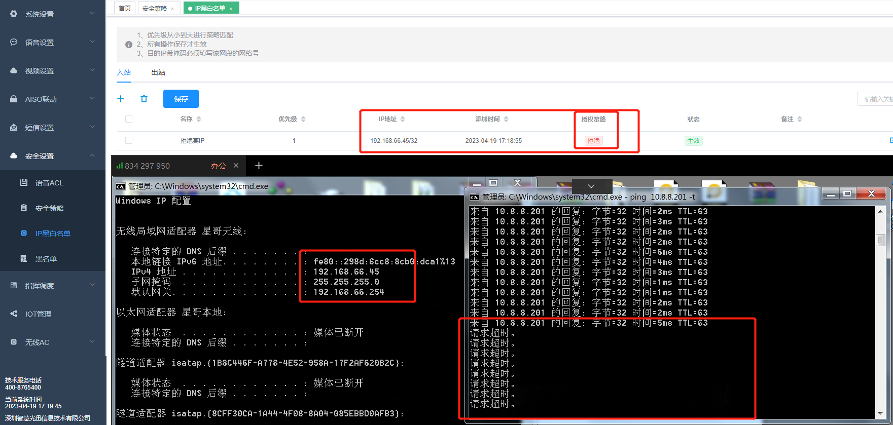This screenshot has height=425, width=893.
Task: Toggle the select-all header checkbox
Action: coord(129,119)
